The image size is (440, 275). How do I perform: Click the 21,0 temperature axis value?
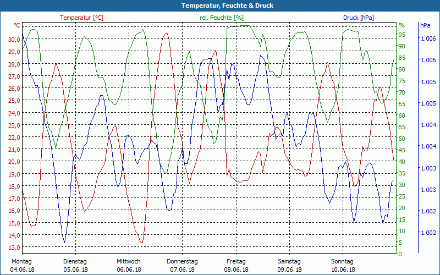[14, 150]
